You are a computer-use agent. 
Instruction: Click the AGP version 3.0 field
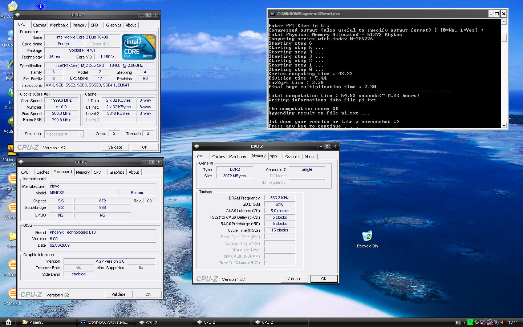pos(110,261)
